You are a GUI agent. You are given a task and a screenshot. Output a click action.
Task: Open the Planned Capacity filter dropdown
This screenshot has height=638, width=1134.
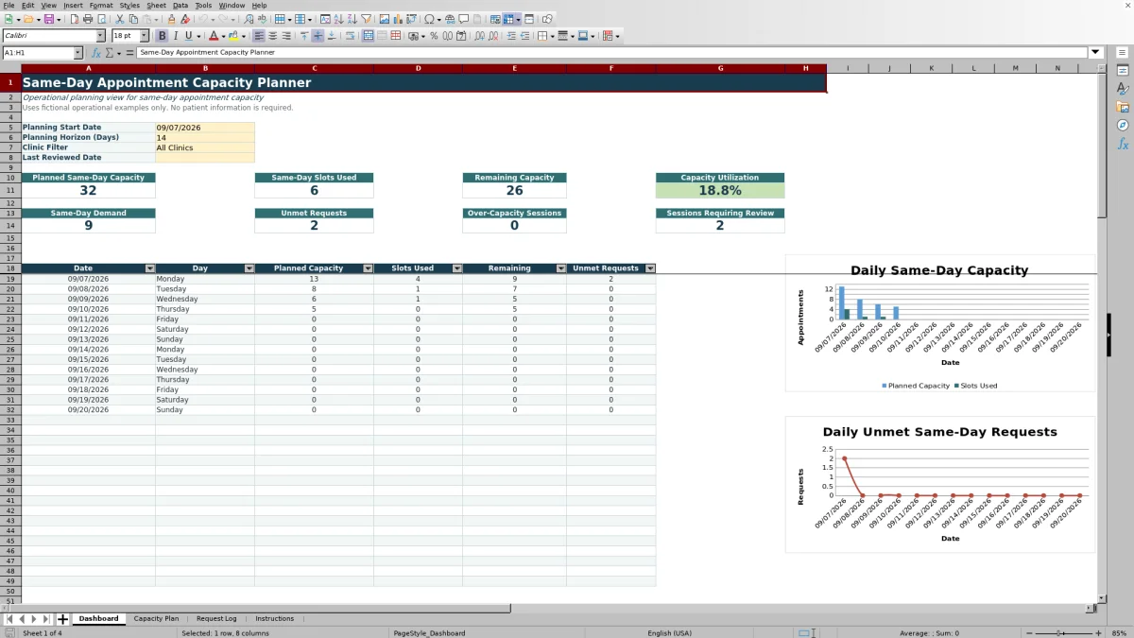(368, 268)
